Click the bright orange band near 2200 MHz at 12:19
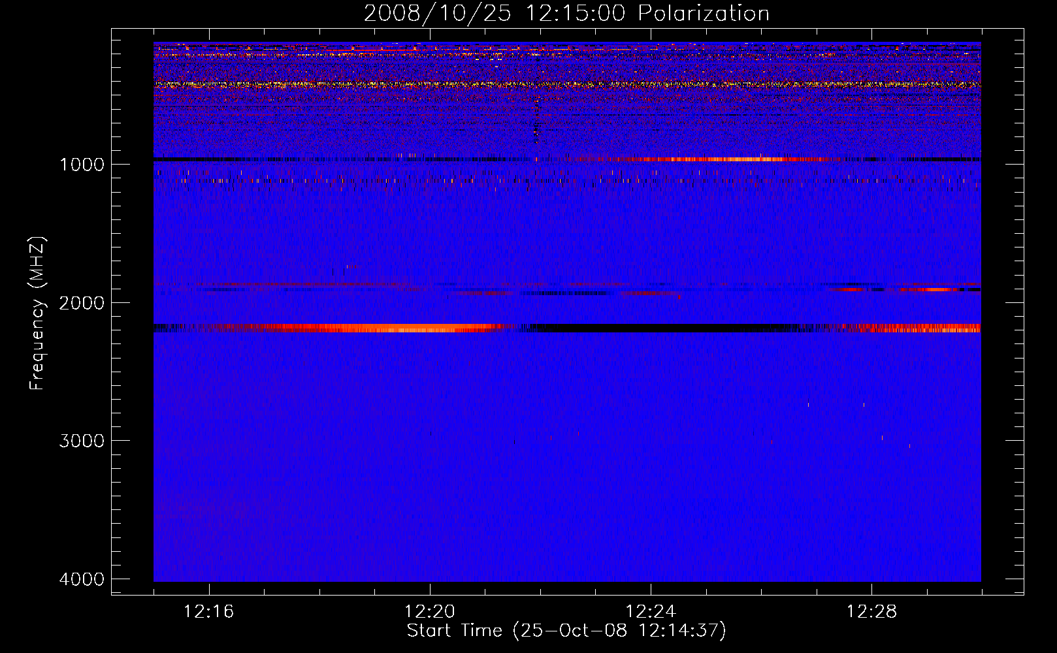The image size is (1057, 653). tap(376, 328)
